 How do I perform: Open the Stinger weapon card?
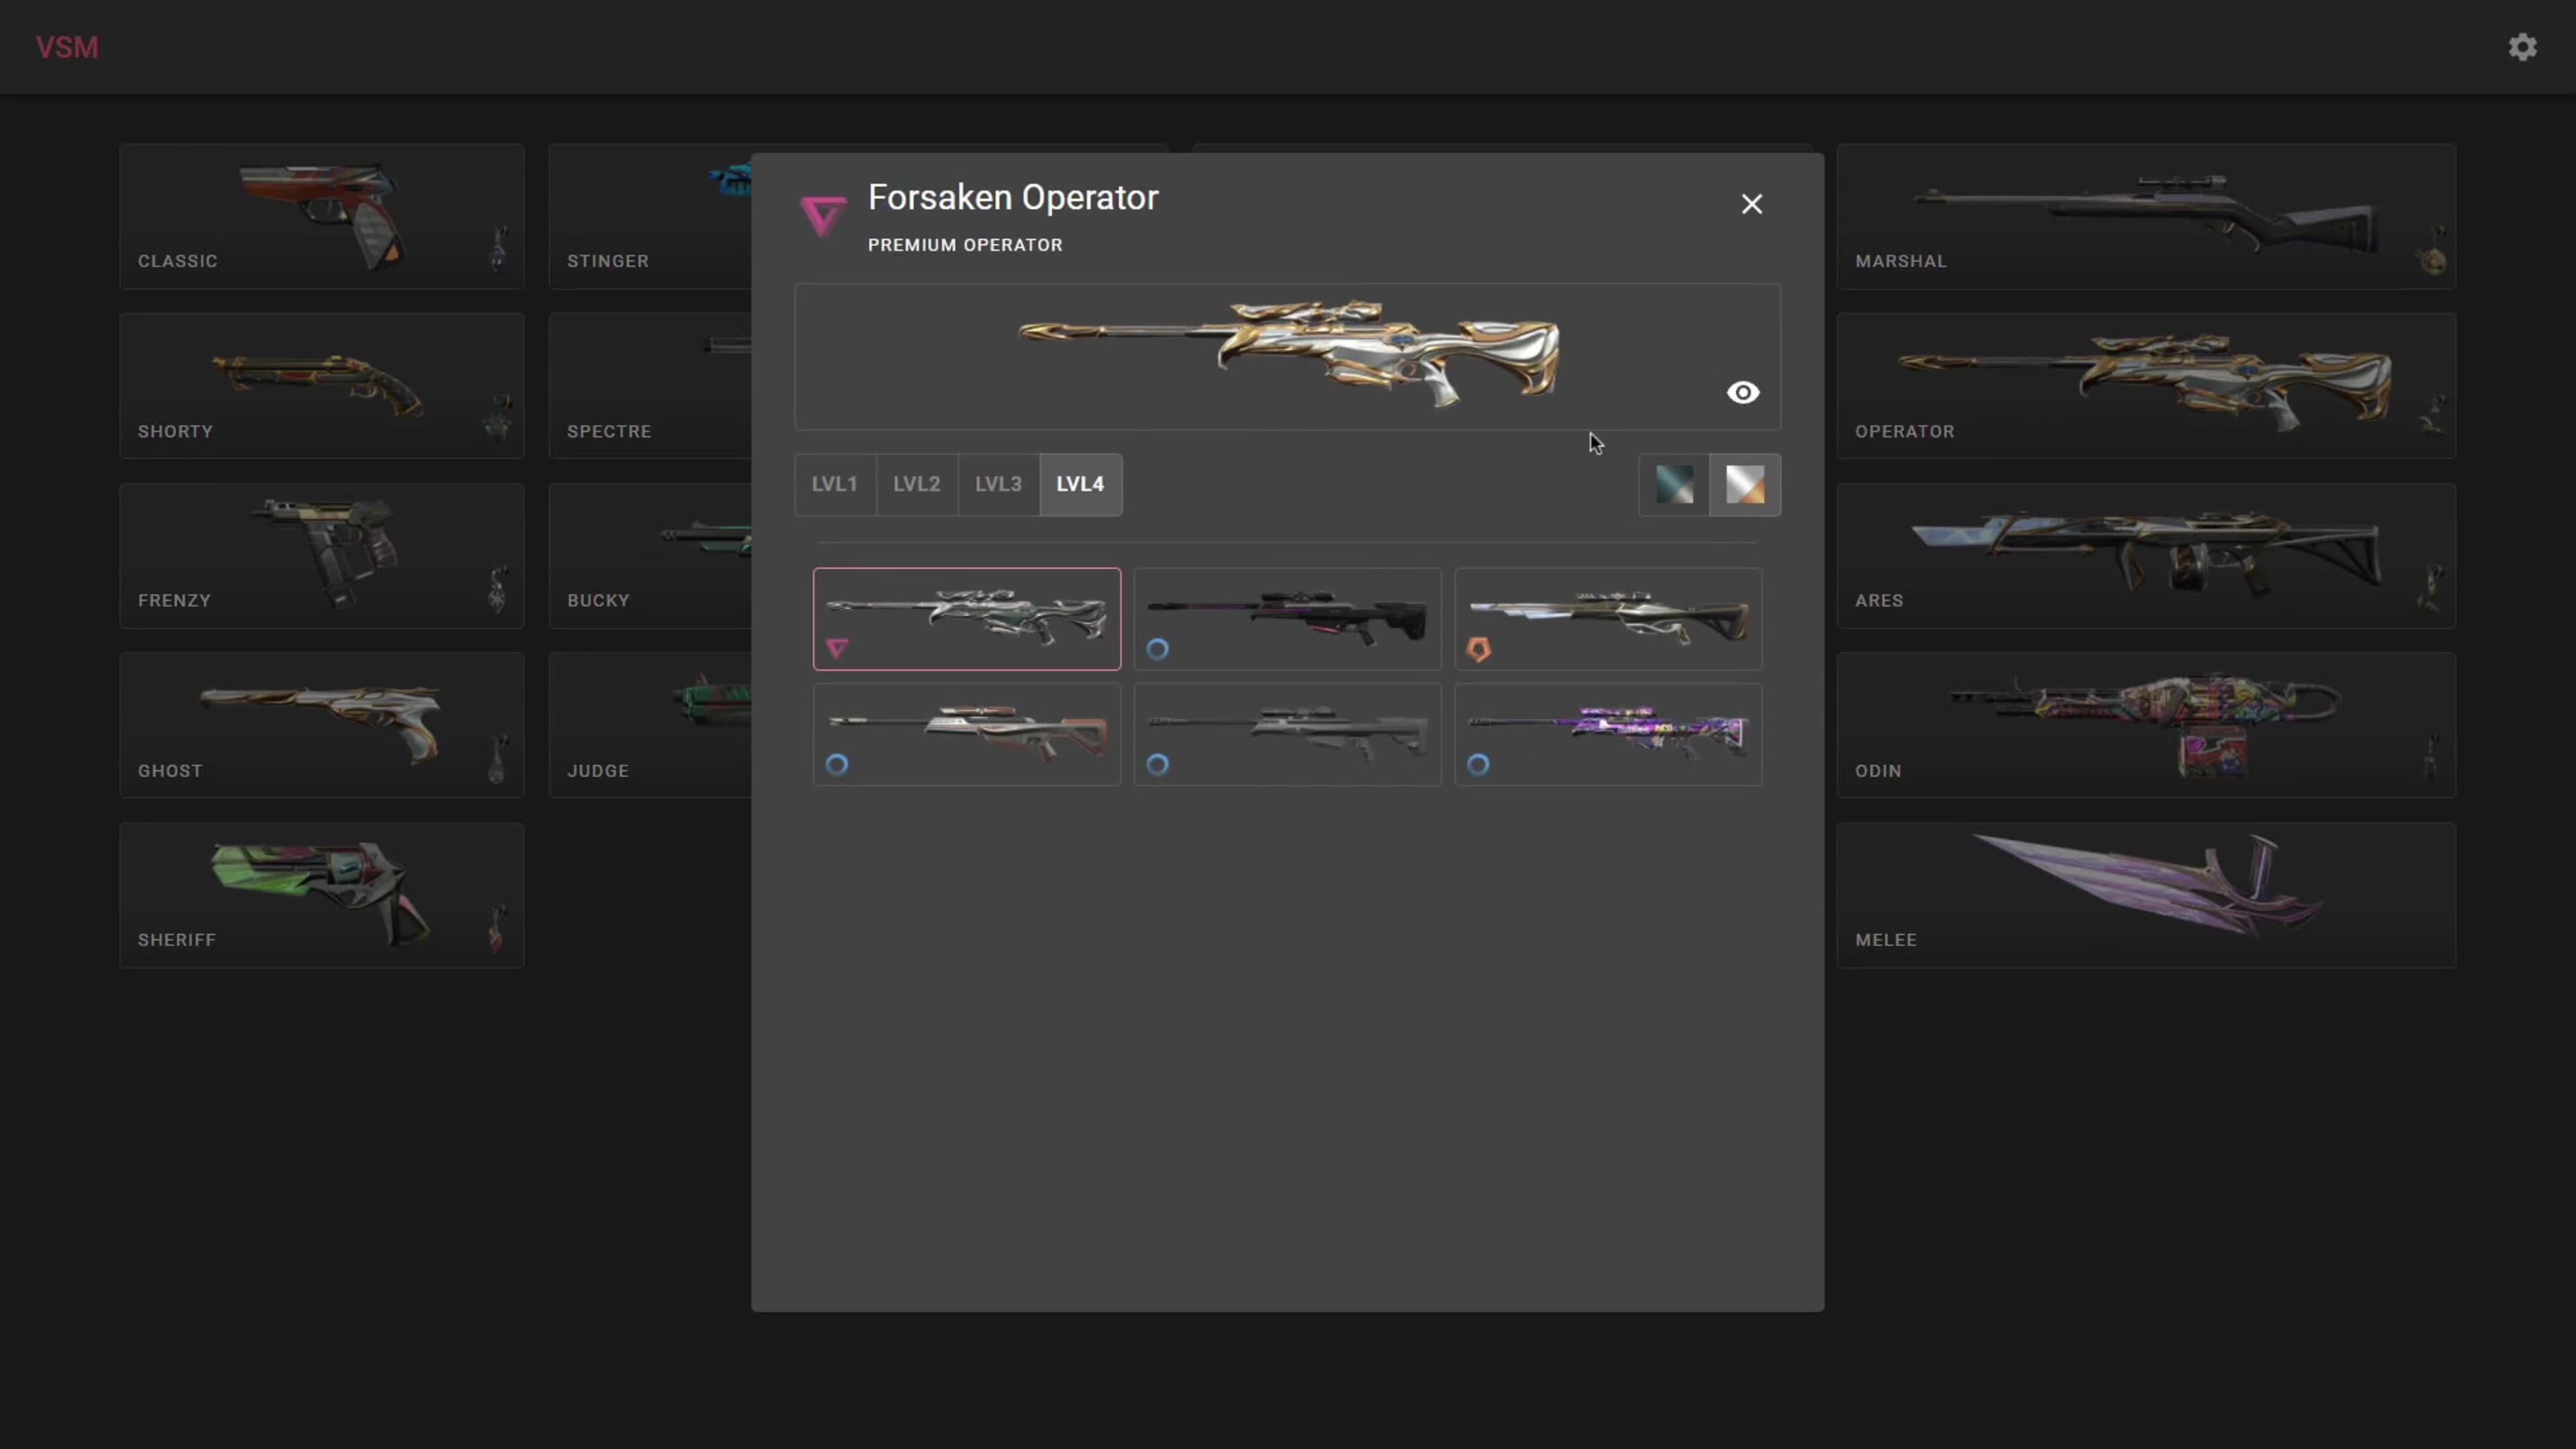pyautogui.click(x=650, y=216)
